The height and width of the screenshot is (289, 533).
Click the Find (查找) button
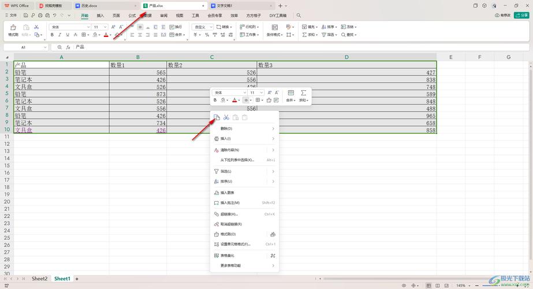349,35
